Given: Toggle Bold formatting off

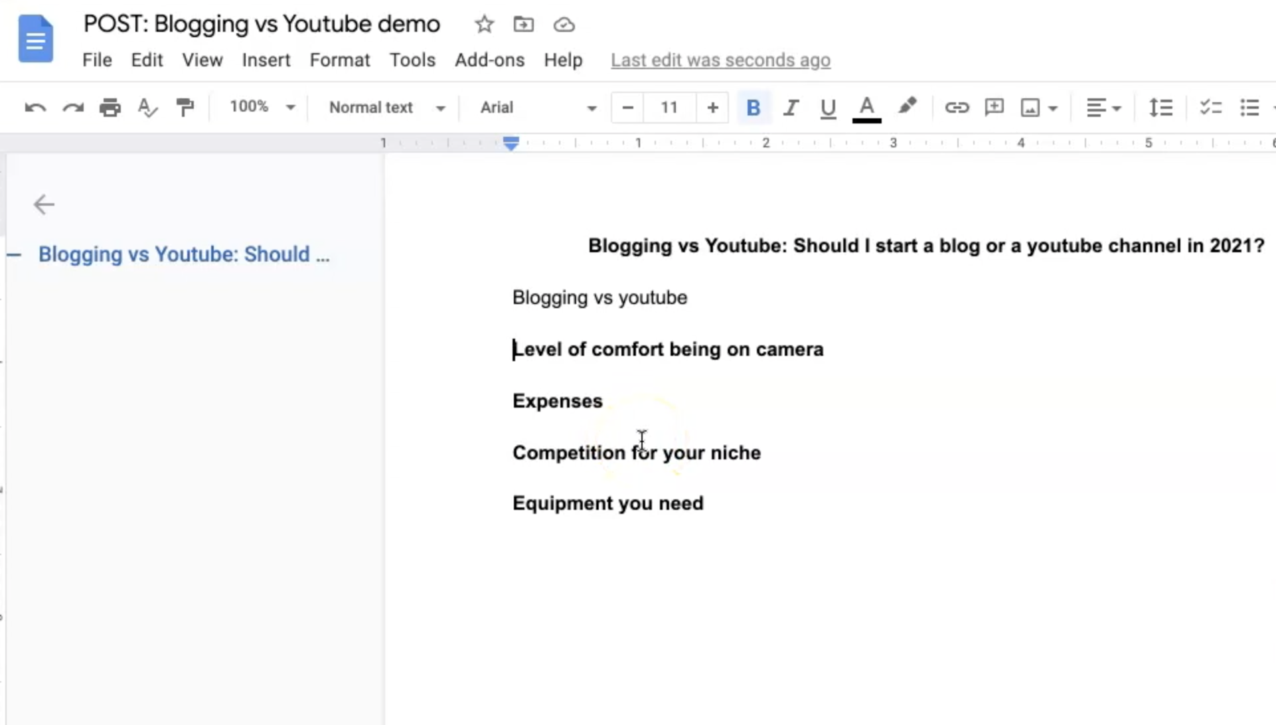Looking at the screenshot, I should pyautogui.click(x=754, y=108).
